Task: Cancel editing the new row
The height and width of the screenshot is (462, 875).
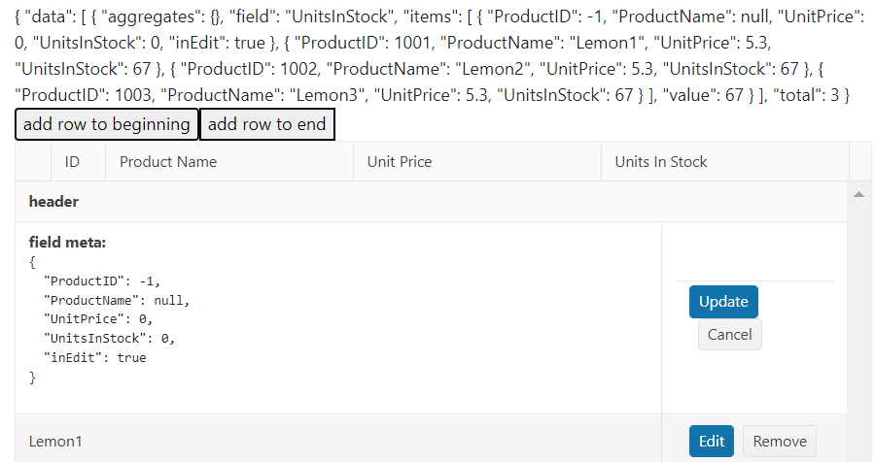Action: (729, 335)
